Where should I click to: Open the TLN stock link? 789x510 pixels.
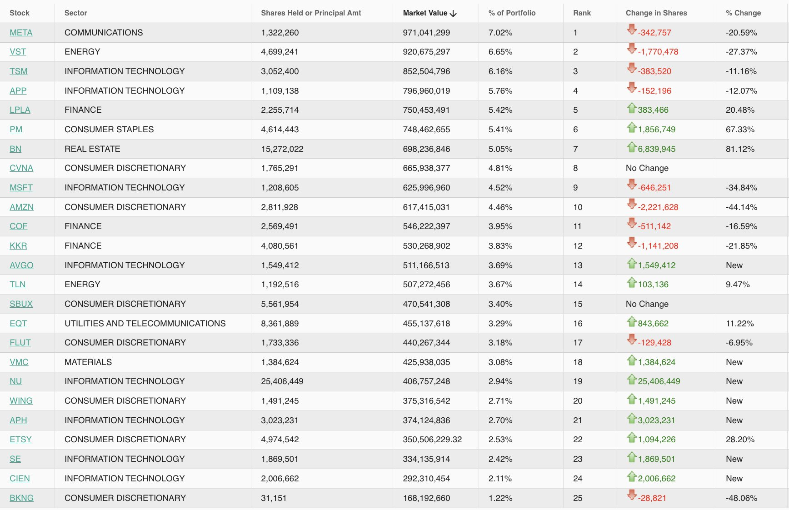17,285
